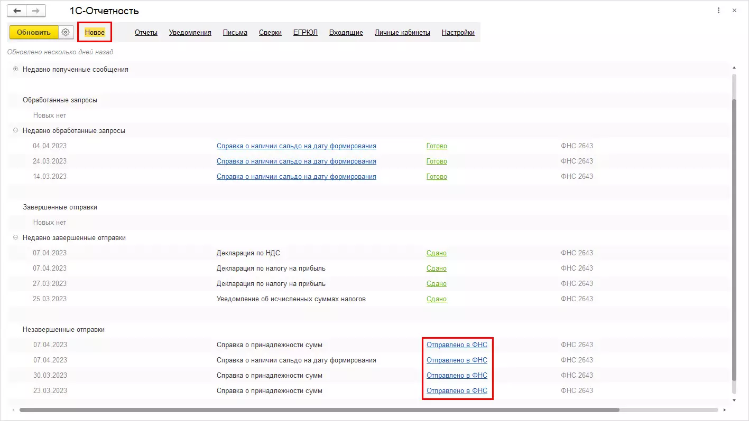Click the date 14.03.2023
The height and width of the screenshot is (421, 749).
[50, 176]
